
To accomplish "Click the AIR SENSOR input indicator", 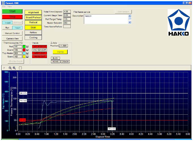I will [x=40, y=46].
